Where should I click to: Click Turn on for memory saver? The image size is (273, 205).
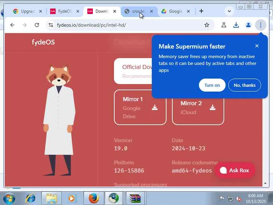coord(212,85)
